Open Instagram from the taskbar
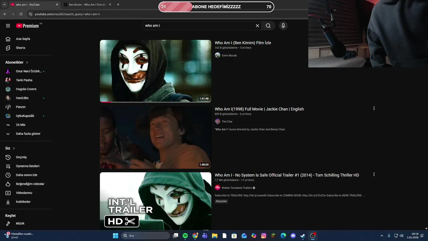 coord(263,236)
